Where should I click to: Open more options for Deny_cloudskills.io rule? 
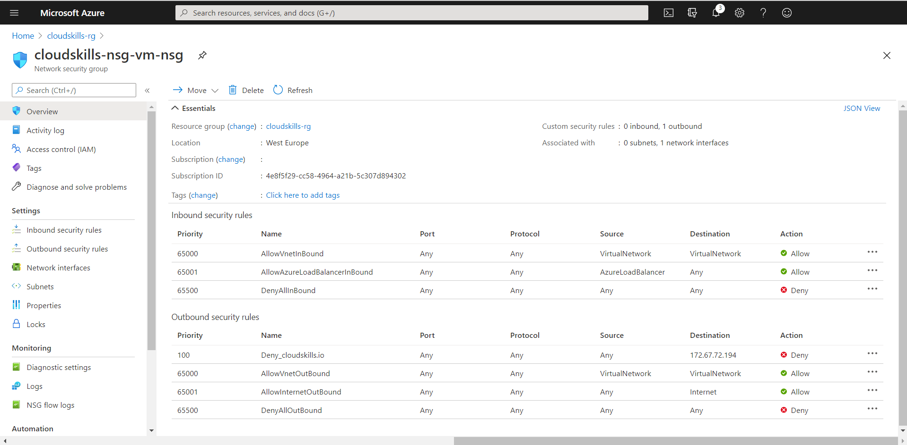click(872, 353)
